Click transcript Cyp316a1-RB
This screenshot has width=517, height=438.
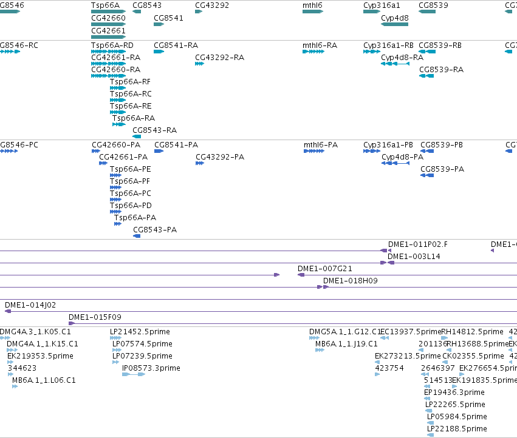[372, 52]
